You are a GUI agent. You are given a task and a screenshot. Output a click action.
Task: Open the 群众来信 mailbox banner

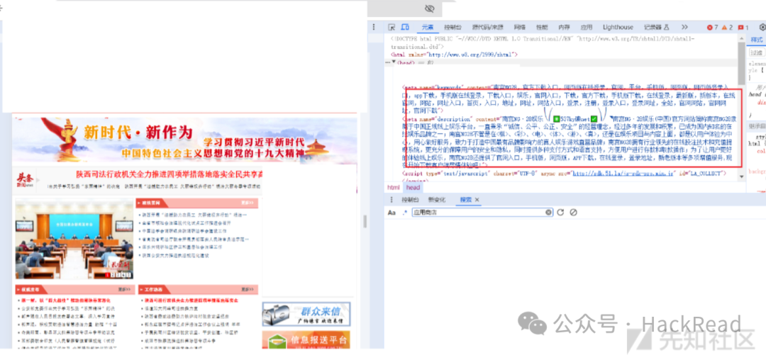coord(306,314)
